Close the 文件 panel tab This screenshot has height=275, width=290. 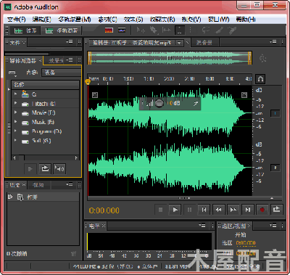click(x=24, y=43)
